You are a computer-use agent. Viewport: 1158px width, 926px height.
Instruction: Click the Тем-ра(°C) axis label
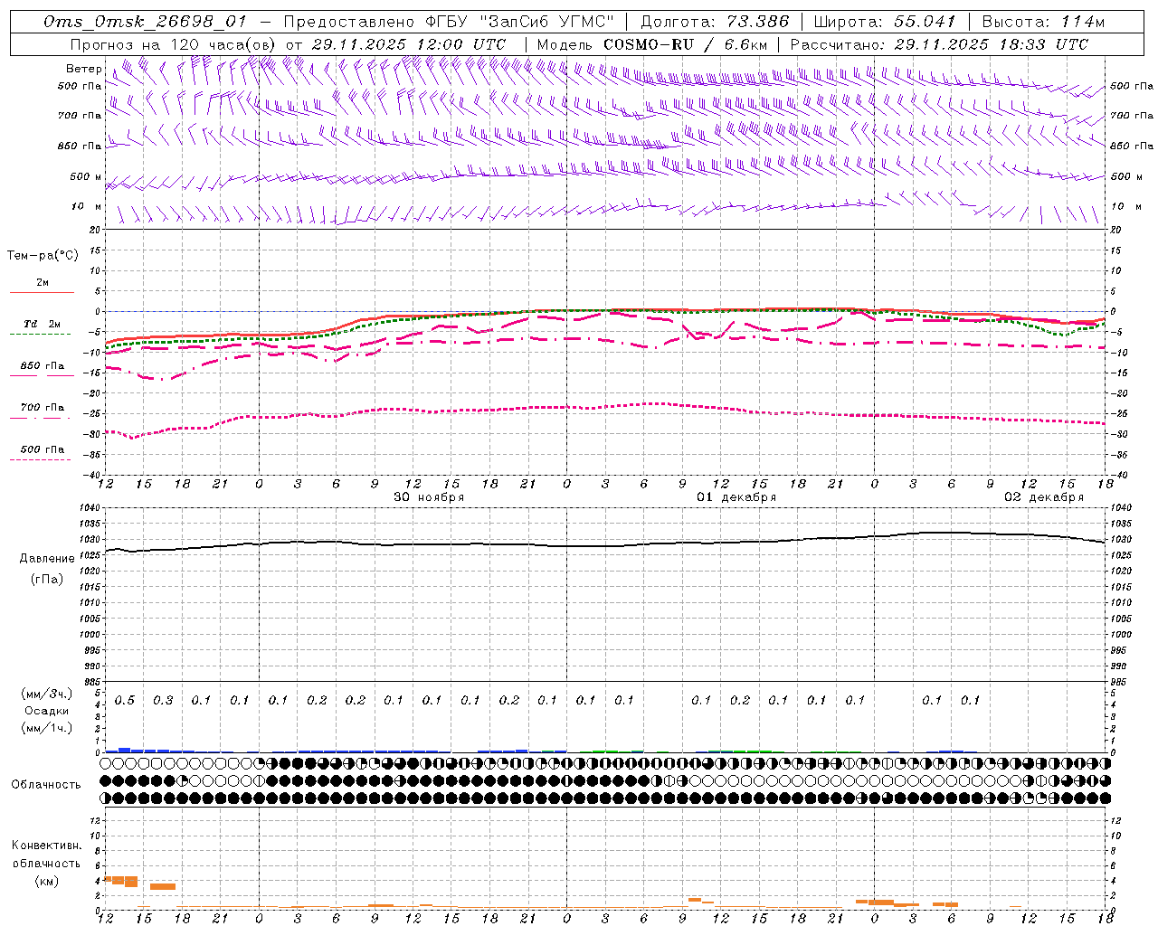pyautogui.click(x=43, y=255)
